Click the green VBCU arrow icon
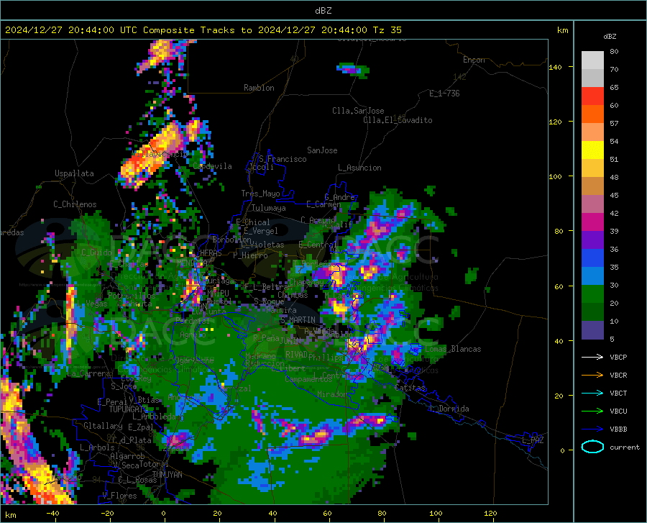 [x=592, y=411]
